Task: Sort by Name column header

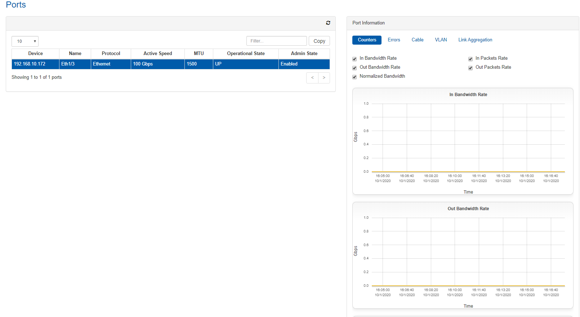Action: coord(75,54)
